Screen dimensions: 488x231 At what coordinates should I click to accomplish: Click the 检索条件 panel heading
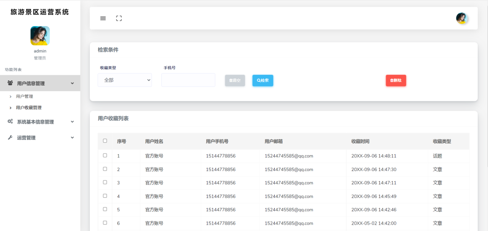click(x=108, y=50)
